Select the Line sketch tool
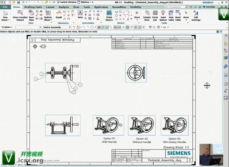Screen dimensions: 229x167 click(x=124, y=12)
